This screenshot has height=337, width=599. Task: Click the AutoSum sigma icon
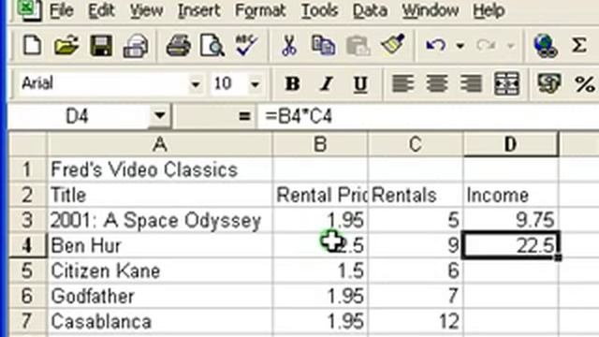pyautogui.click(x=579, y=46)
